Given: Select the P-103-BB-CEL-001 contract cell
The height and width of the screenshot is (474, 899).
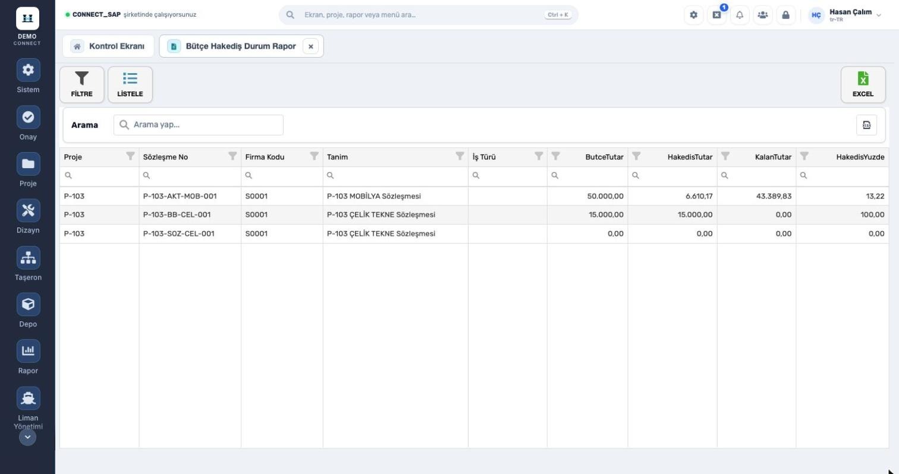Looking at the screenshot, I should [x=190, y=214].
